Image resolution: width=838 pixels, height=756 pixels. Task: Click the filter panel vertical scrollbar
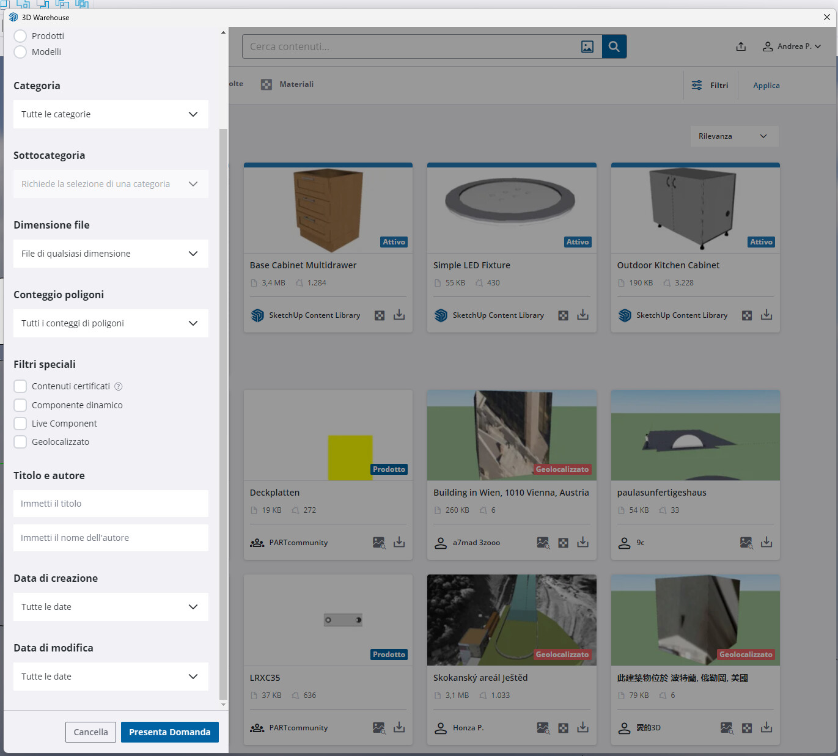223,416
